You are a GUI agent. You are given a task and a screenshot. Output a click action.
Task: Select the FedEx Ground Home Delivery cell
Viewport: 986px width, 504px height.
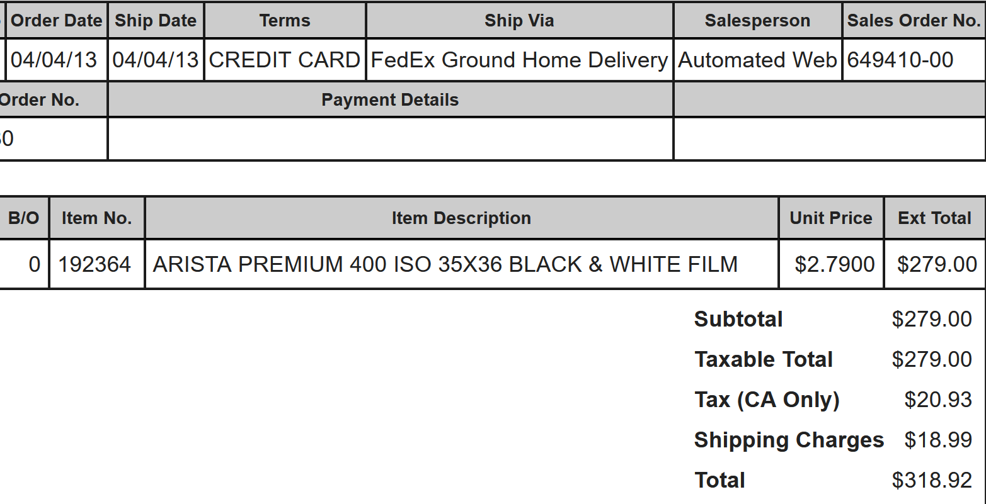point(519,60)
